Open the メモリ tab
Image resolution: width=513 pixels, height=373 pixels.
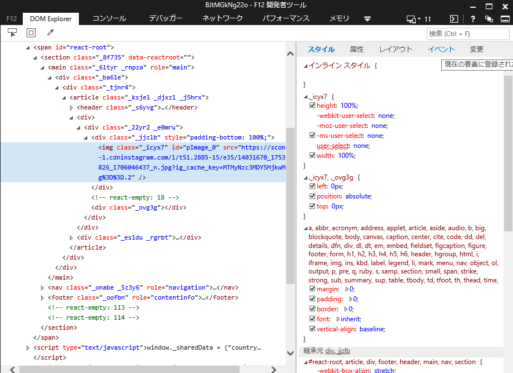click(x=339, y=18)
